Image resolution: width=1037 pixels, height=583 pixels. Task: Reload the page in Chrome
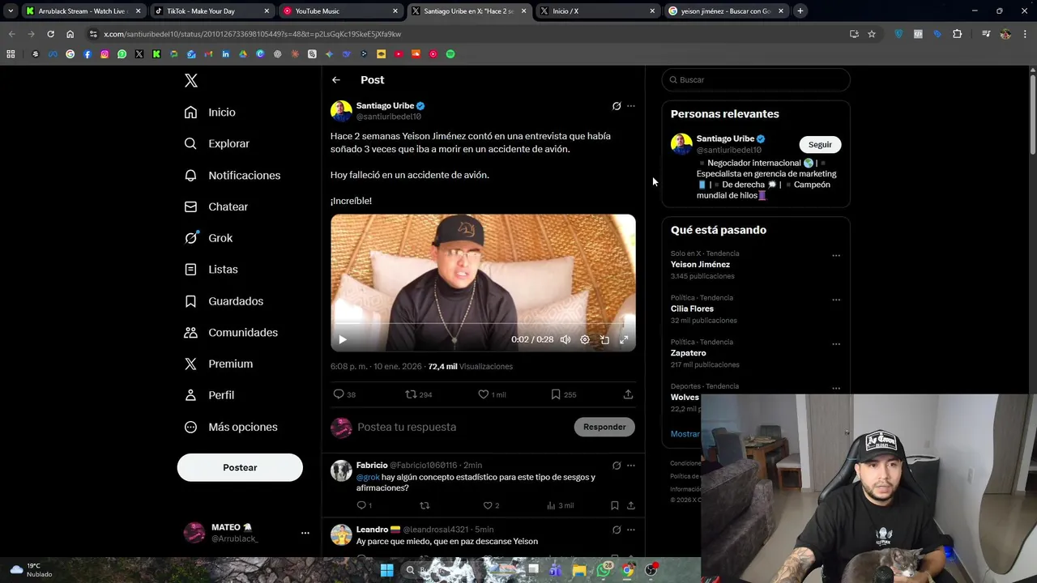coord(50,34)
